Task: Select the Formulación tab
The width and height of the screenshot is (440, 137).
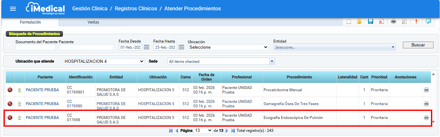Action: 30,22
